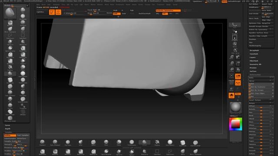Open the Color menu
Image resolution: width=278 pixels, height=156 pixels.
(x=49, y=4)
